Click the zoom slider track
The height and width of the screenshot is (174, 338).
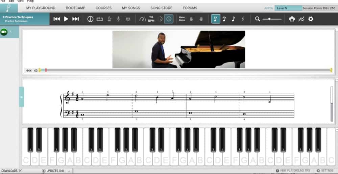(x=272, y=19)
